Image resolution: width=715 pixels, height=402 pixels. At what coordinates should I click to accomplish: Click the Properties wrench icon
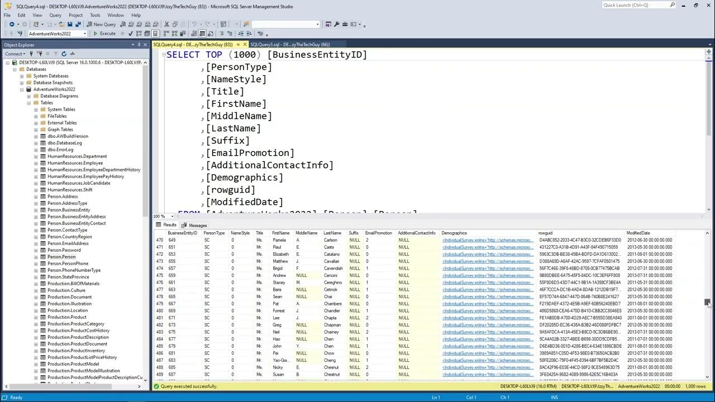336,25
